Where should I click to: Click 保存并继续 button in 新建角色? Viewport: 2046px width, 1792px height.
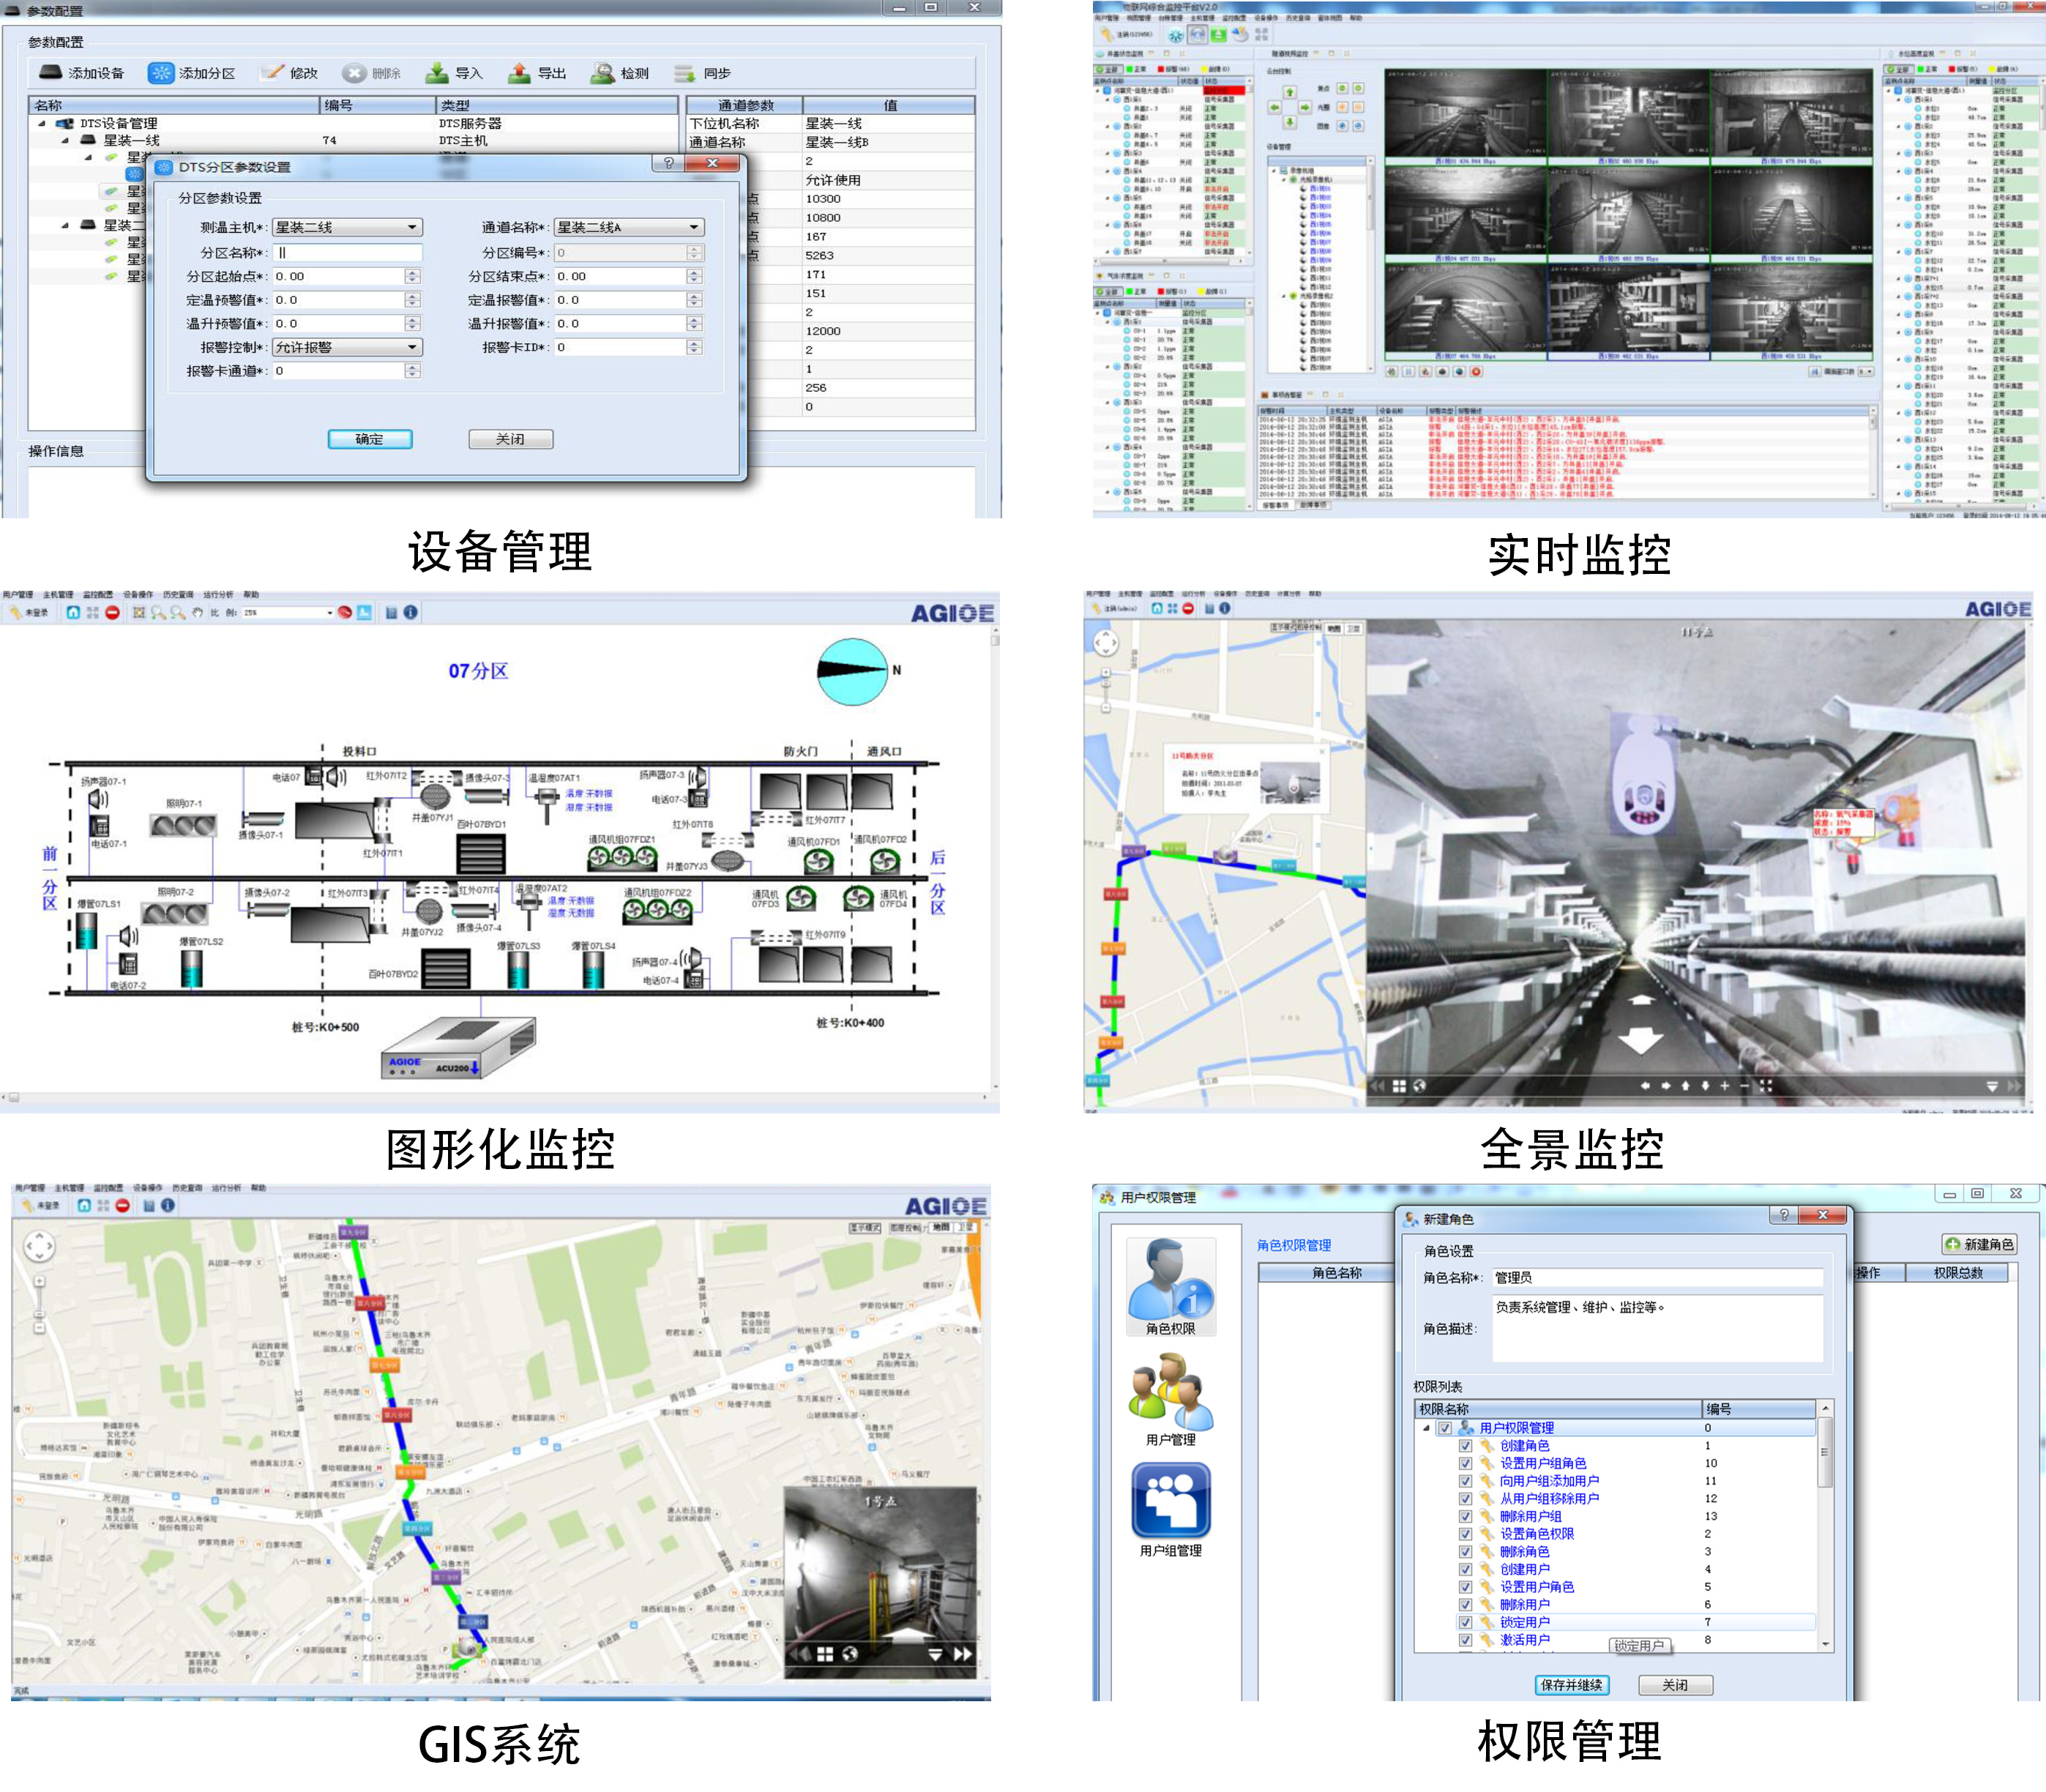(1571, 1685)
